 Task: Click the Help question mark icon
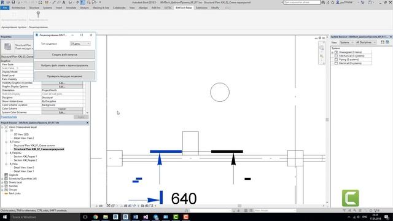pyautogui.click(x=370, y=2)
